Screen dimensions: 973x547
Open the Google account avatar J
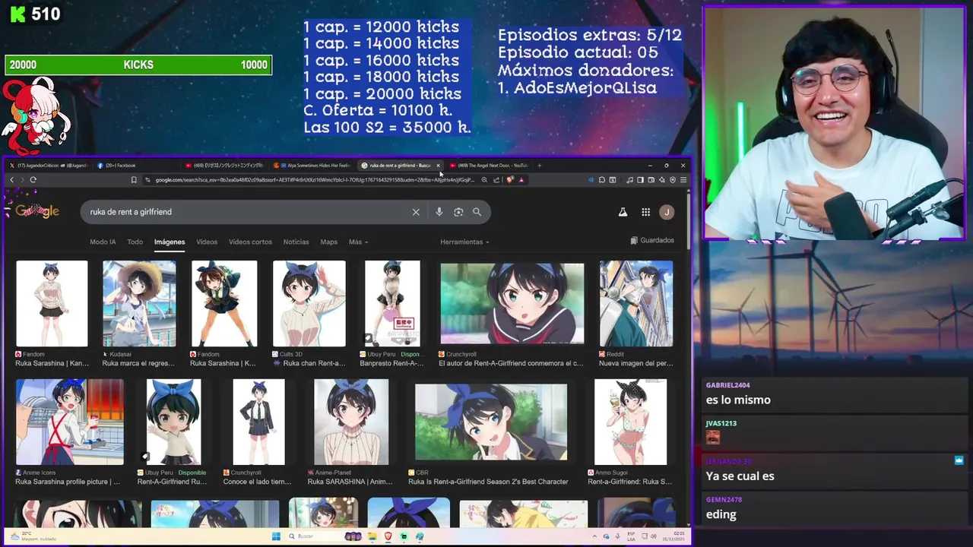(667, 212)
